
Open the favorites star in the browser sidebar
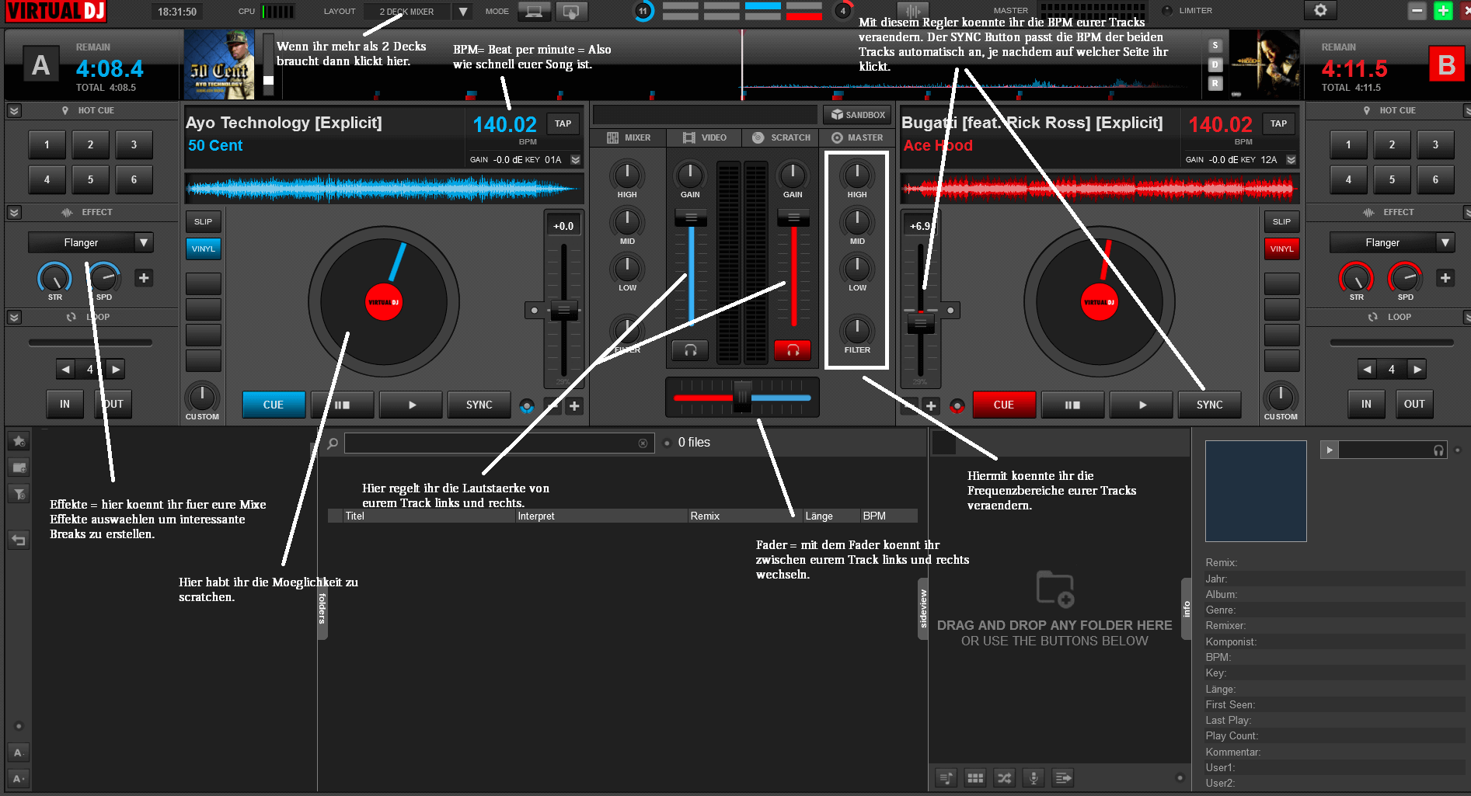[19, 441]
